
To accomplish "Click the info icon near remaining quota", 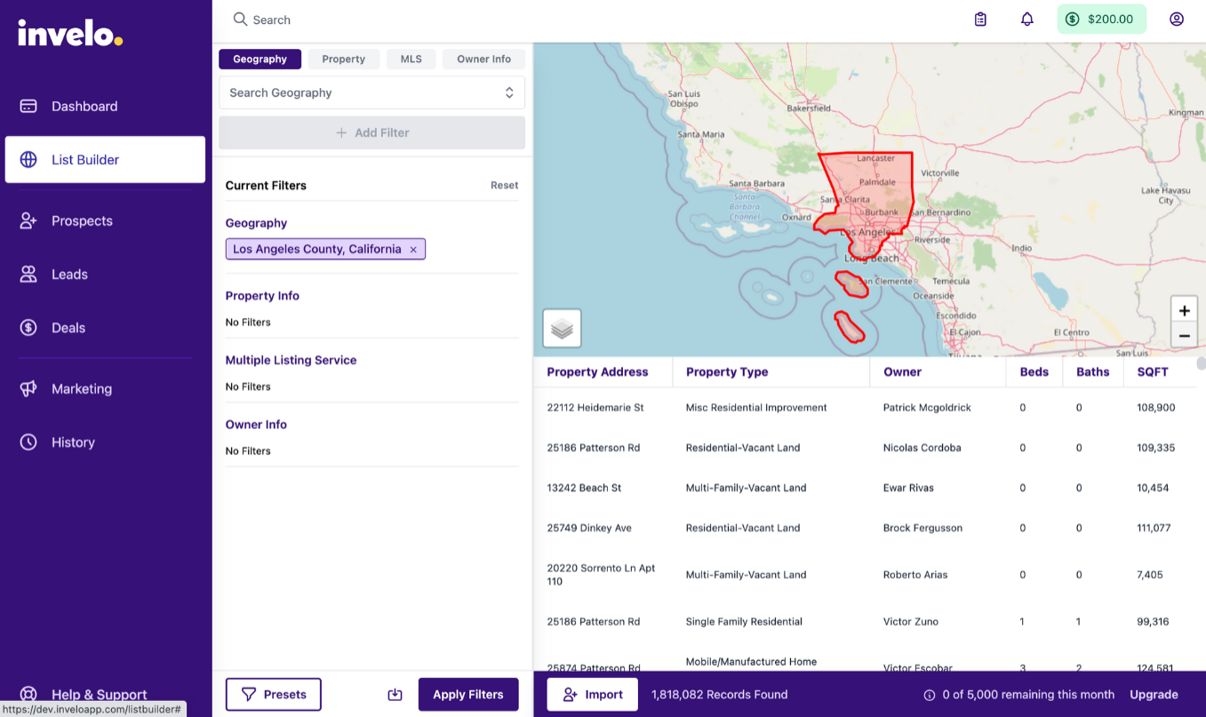I will coord(930,695).
